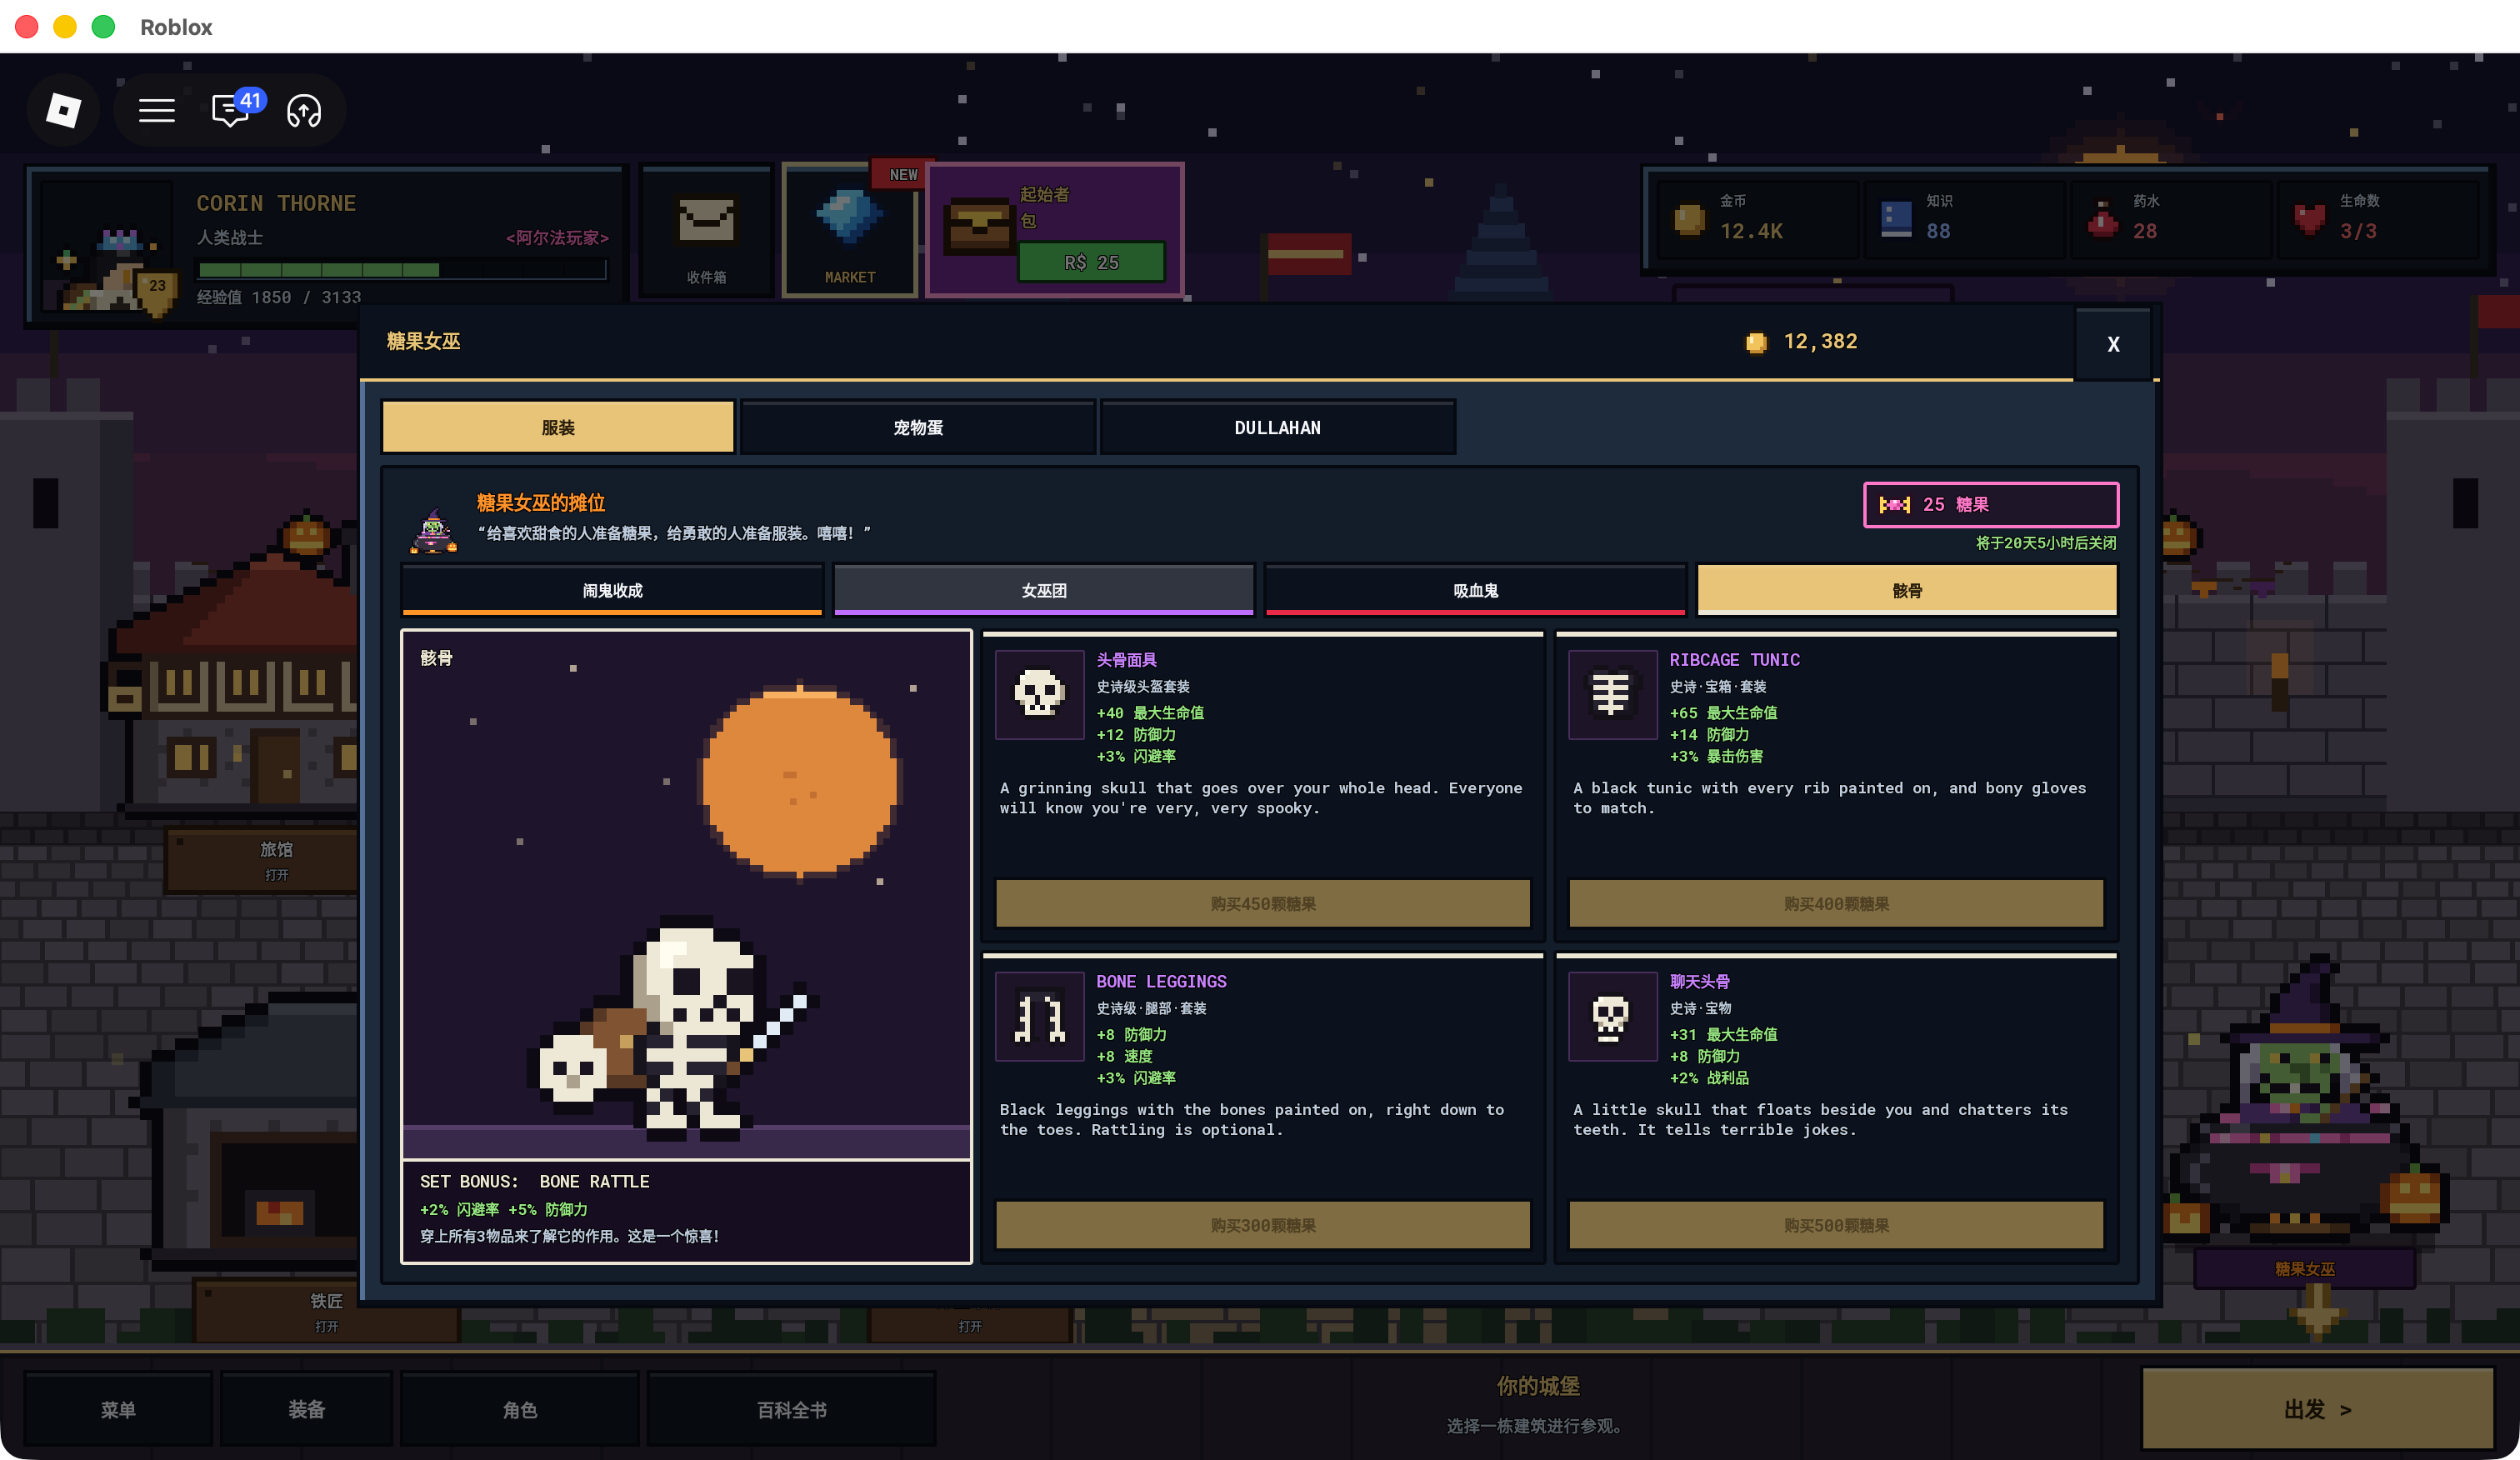Select the 骸骨 costume set

(x=1907, y=590)
